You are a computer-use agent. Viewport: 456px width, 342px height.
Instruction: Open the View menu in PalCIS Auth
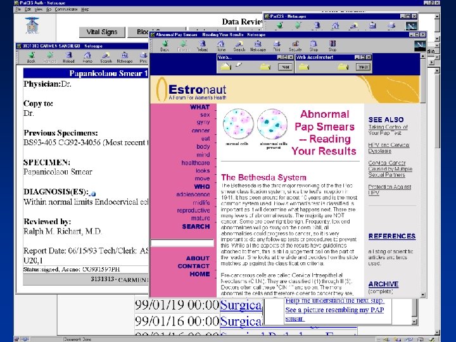tap(39, 9)
